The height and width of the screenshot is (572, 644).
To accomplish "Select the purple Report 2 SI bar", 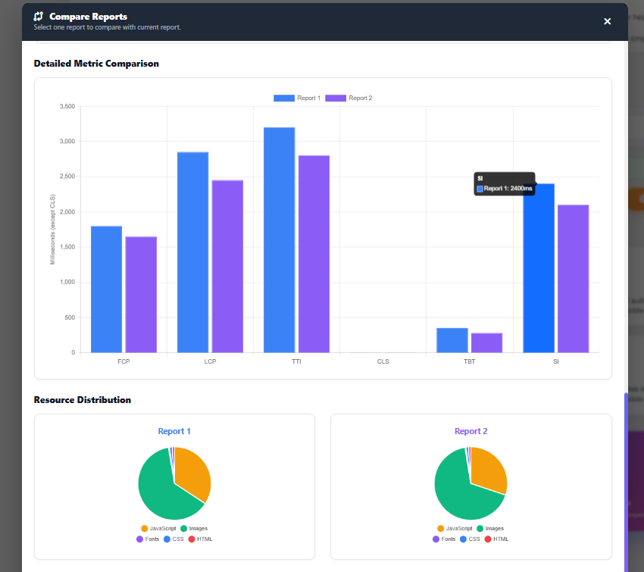I will [x=573, y=279].
